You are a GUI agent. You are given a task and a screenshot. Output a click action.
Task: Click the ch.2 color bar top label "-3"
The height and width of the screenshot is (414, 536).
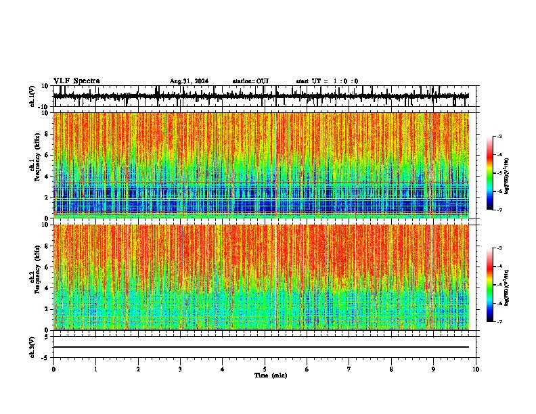tap(499, 248)
